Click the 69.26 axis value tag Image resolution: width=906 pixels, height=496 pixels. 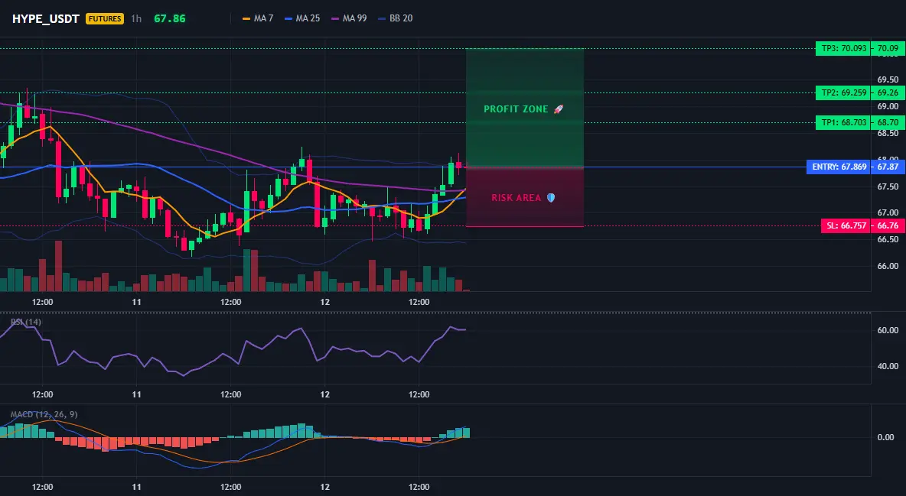(x=888, y=92)
